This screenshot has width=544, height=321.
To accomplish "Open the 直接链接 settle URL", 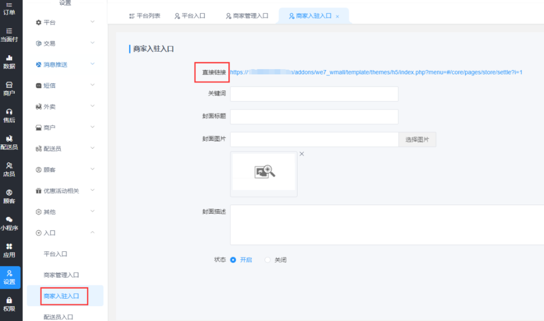I will click(376, 72).
